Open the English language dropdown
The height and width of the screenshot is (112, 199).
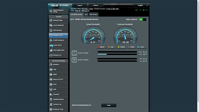pos(141,5)
